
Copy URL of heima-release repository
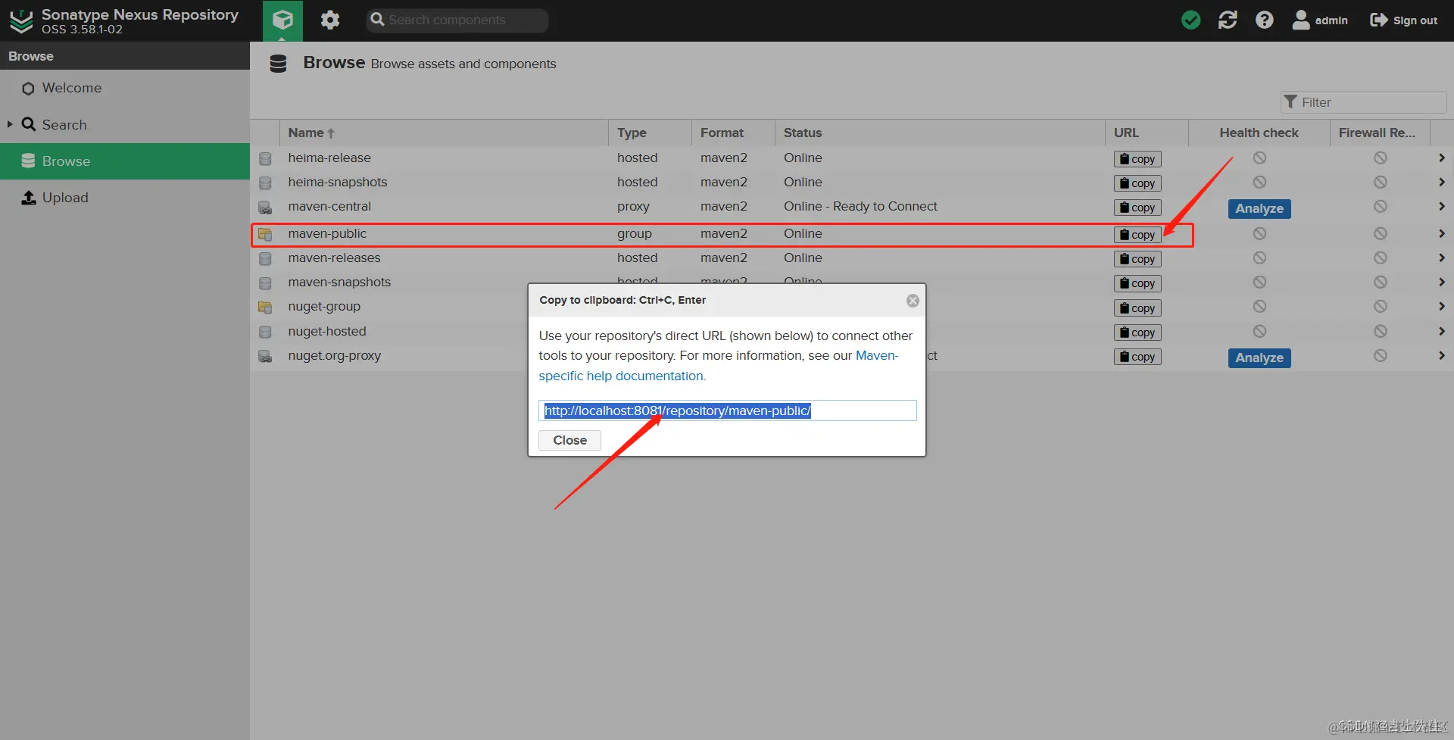click(1137, 159)
